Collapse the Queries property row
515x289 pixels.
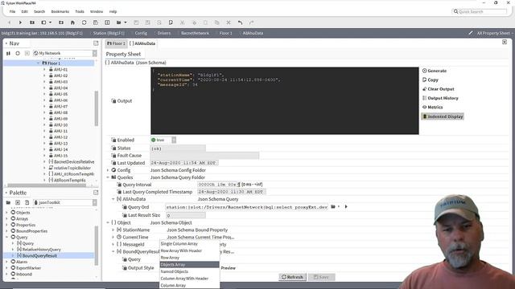[108, 177]
